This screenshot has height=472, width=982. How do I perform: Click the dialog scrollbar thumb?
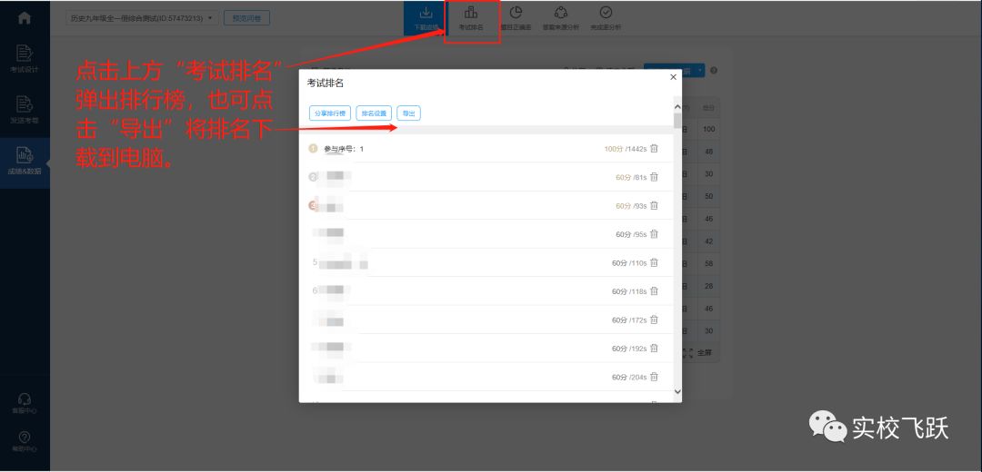click(x=677, y=121)
